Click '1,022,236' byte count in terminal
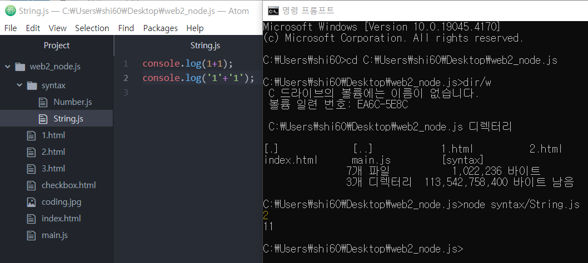This screenshot has width=588, height=263. click(x=477, y=171)
